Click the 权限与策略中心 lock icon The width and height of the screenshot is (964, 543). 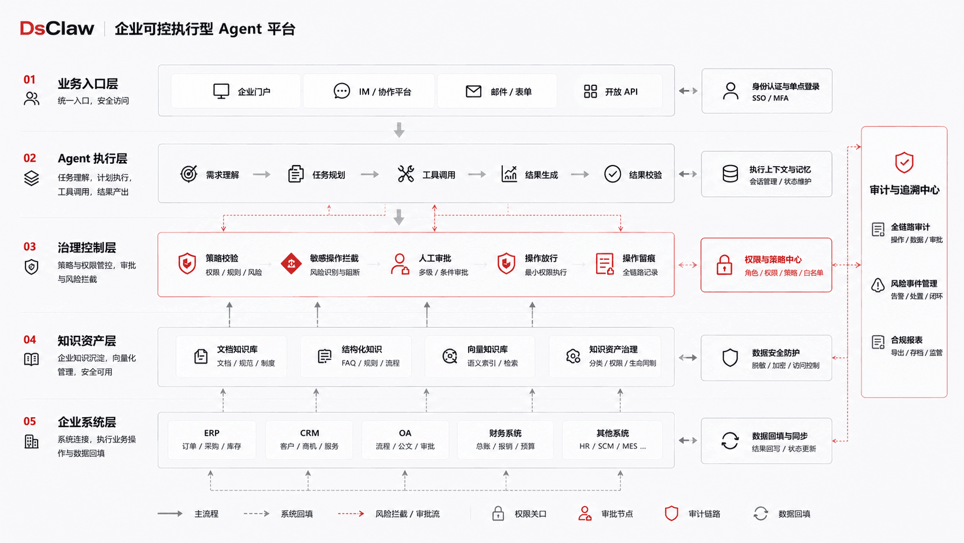[724, 265]
